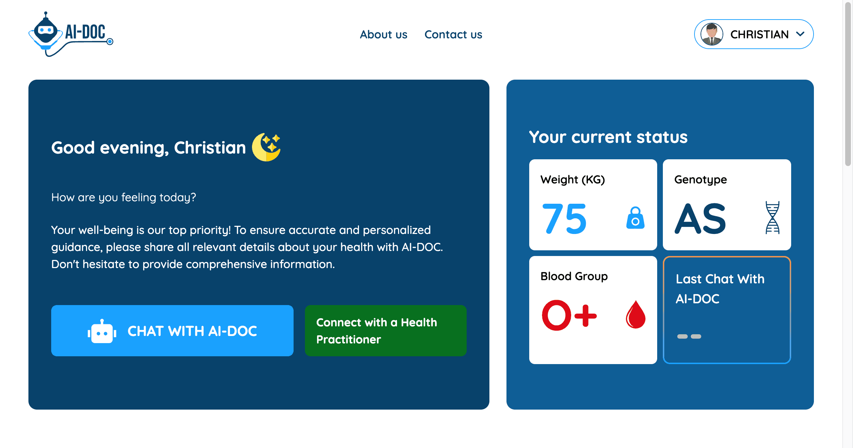Start a chat with AI-DOC
The height and width of the screenshot is (448, 853).
172,331
